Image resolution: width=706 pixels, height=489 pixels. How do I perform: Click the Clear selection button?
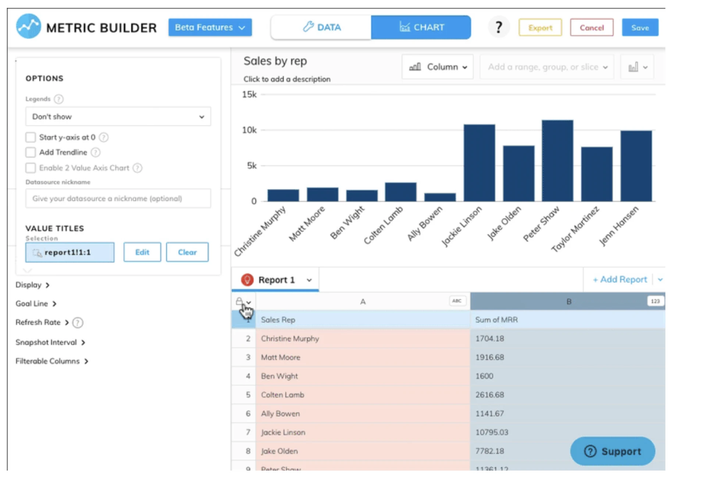click(187, 252)
